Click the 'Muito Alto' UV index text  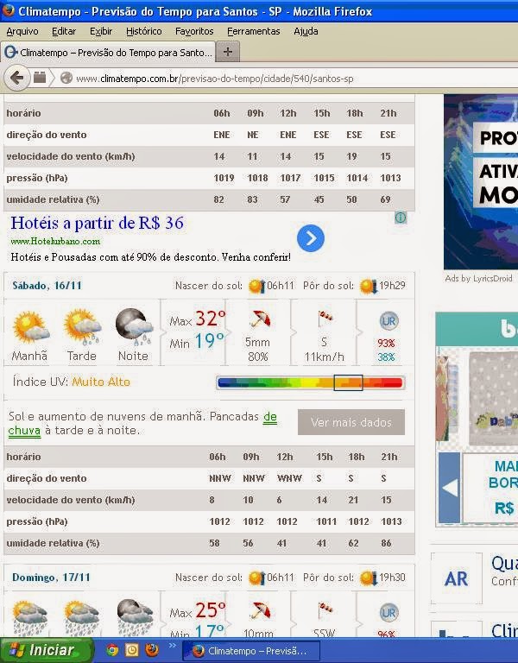[101, 382]
